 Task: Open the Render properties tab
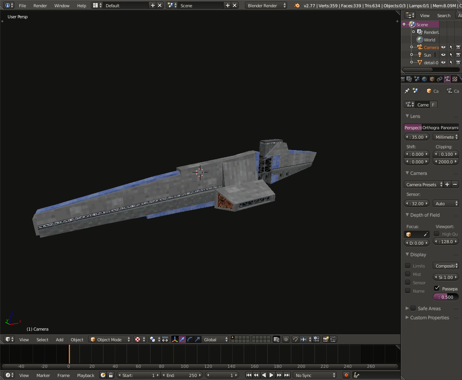point(403,79)
